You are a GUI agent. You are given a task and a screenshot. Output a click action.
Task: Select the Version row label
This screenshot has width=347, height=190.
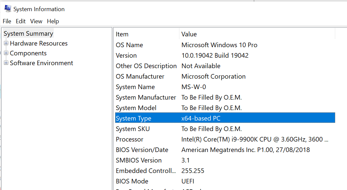126,55
